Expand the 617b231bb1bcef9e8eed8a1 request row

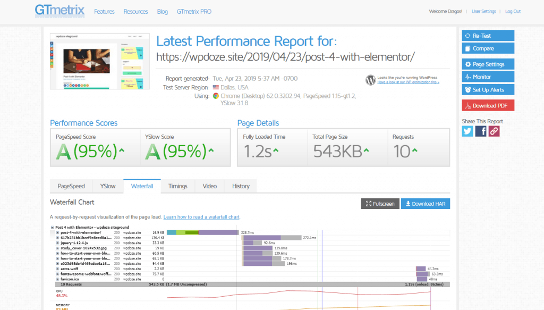[57, 238]
